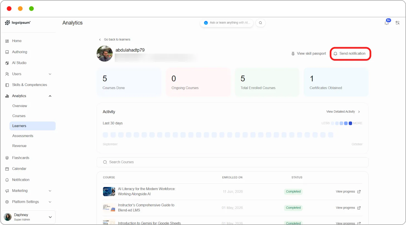Click the Skills & Competencies icon

7,85
